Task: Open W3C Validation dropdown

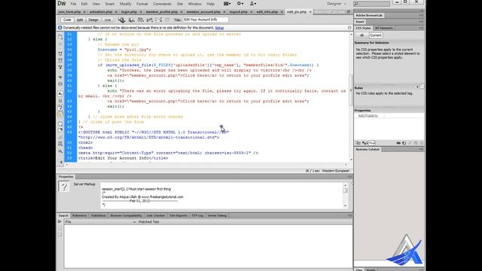Action: tap(150, 20)
